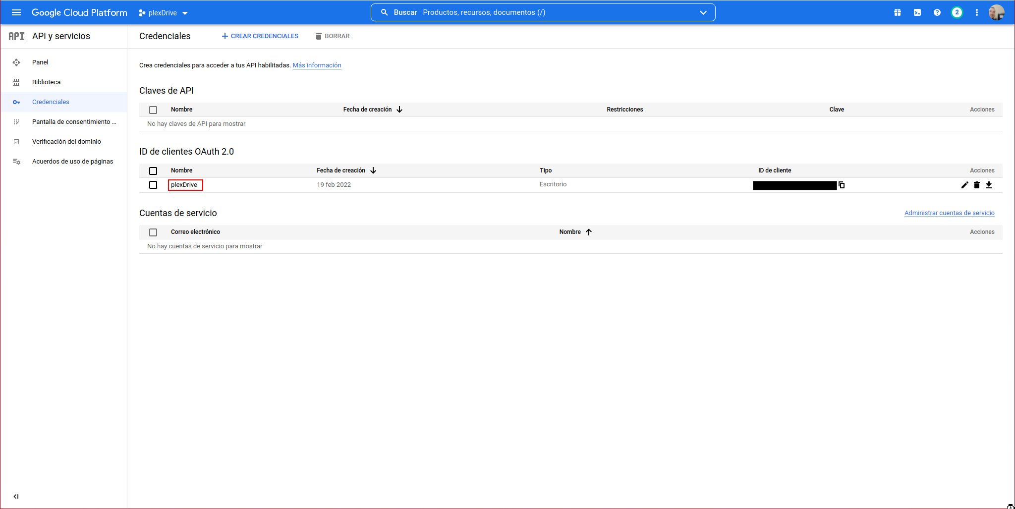This screenshot has height=509, width=1015.
Task: Activate Cloud Shell terminal icon
Action: coord(917,12)
